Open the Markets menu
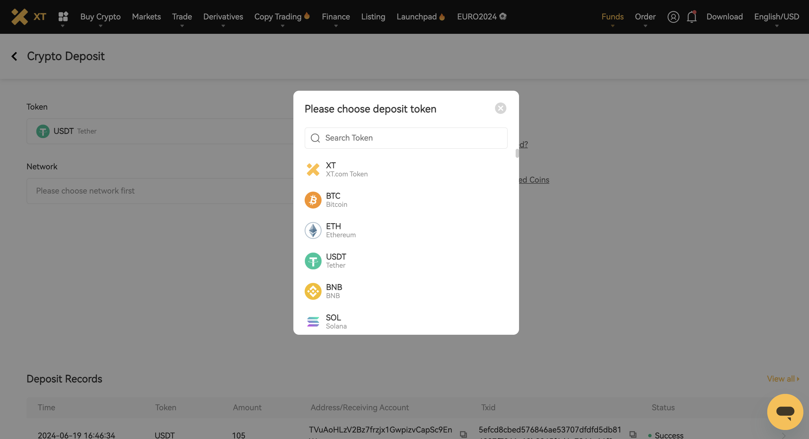The width and height of the screenshot is (809, 439). coord(146,17)
